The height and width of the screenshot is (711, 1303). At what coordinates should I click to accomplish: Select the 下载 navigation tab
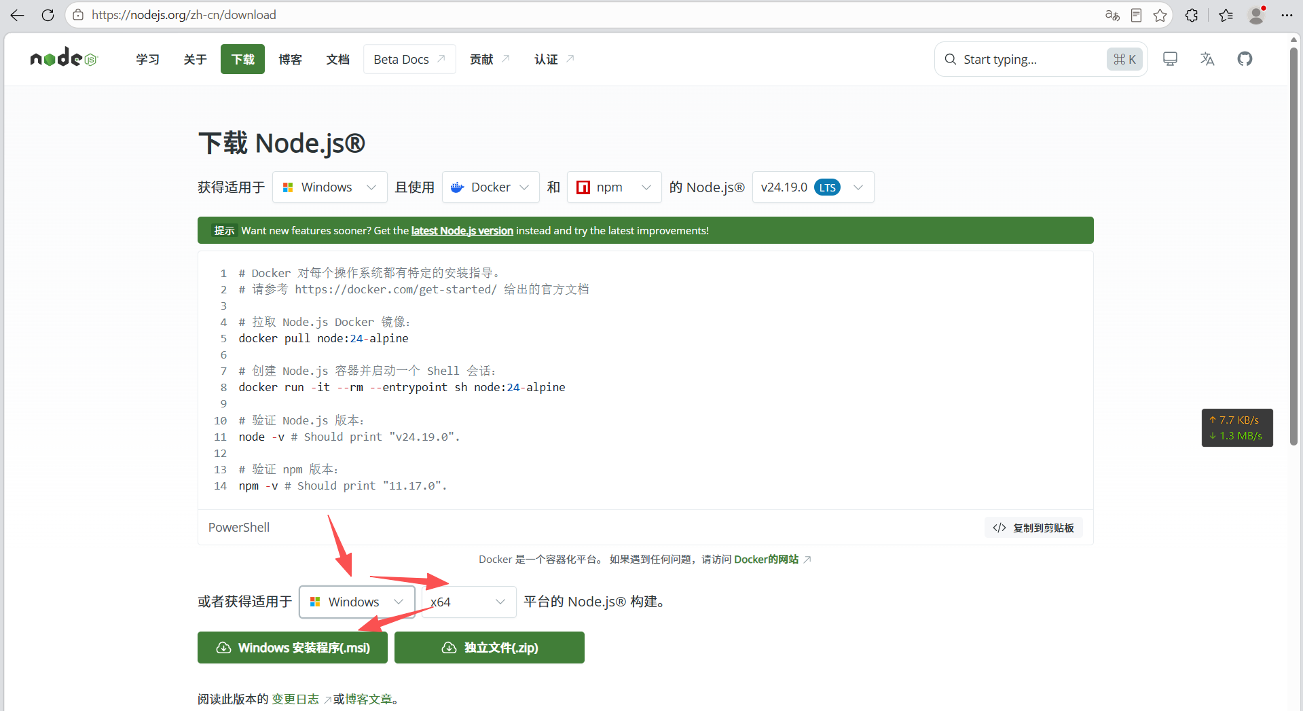[242, 59]
